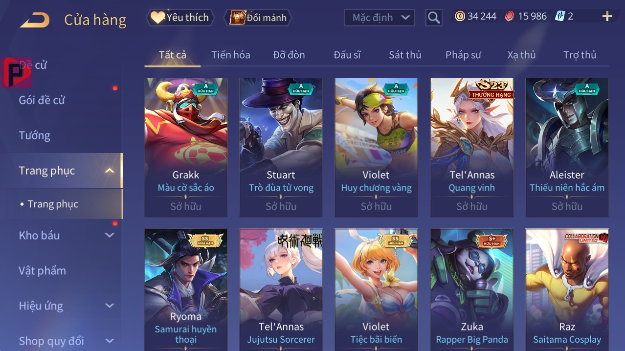Image resolution: width=625 pixels, height=351 pixels.
Task: Open the Đổi mảnh chest icon
Action: pyautogui.click(x=237, y=18)
